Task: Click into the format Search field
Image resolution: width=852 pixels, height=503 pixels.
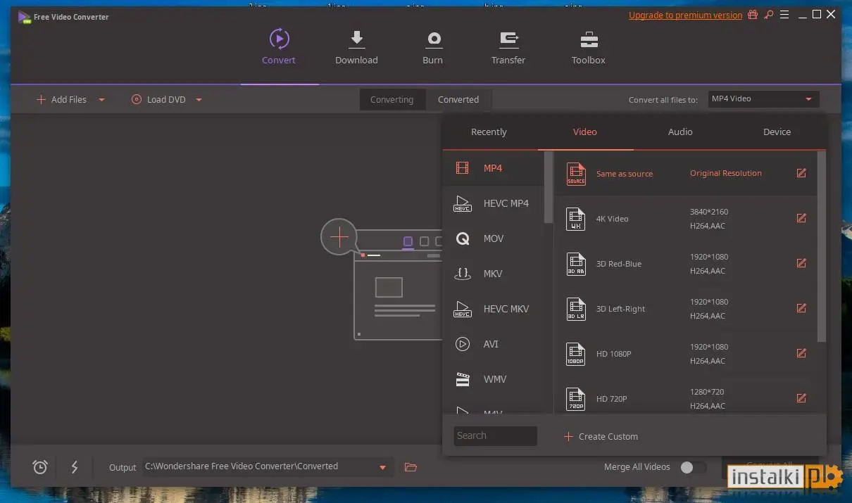Action: pos(495,436)
